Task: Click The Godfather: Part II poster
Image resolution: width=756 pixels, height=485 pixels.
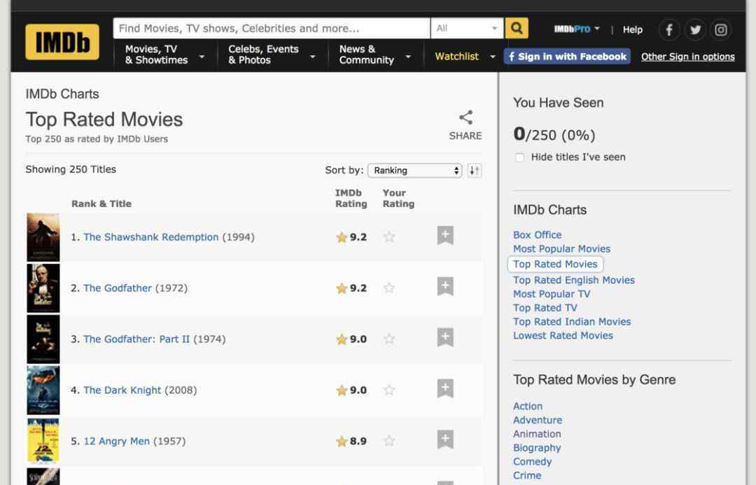Action: (43, 339)
